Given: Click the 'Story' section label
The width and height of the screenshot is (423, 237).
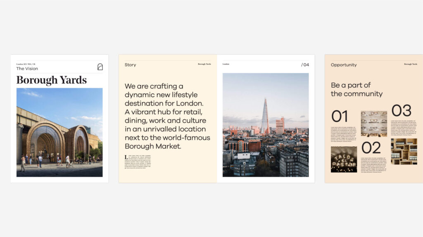Looking at the screenshot, I should click(130, 65).
